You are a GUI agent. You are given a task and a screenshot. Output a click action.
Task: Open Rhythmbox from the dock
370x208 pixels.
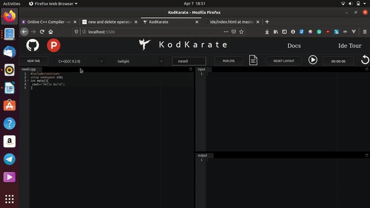click(x=9, y=70)
